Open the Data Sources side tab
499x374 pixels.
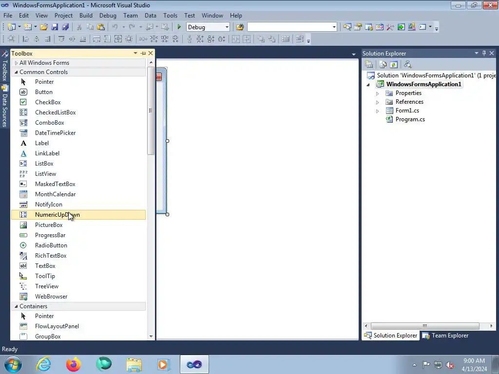point(5,107)
